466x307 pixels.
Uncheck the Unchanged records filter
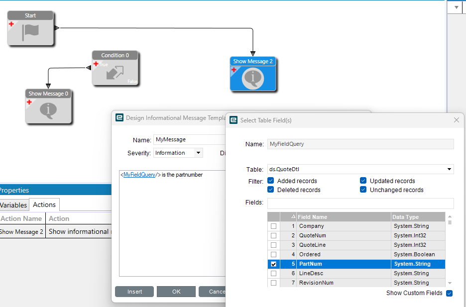tap(363, 190)
